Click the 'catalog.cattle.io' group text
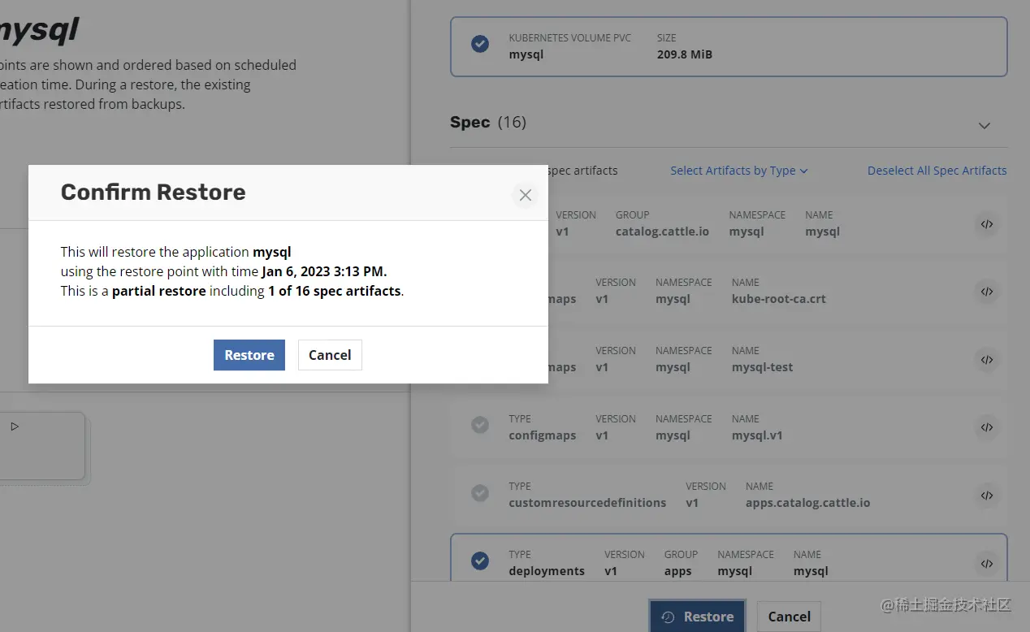 pyautogui.click(x=662, y=232)
